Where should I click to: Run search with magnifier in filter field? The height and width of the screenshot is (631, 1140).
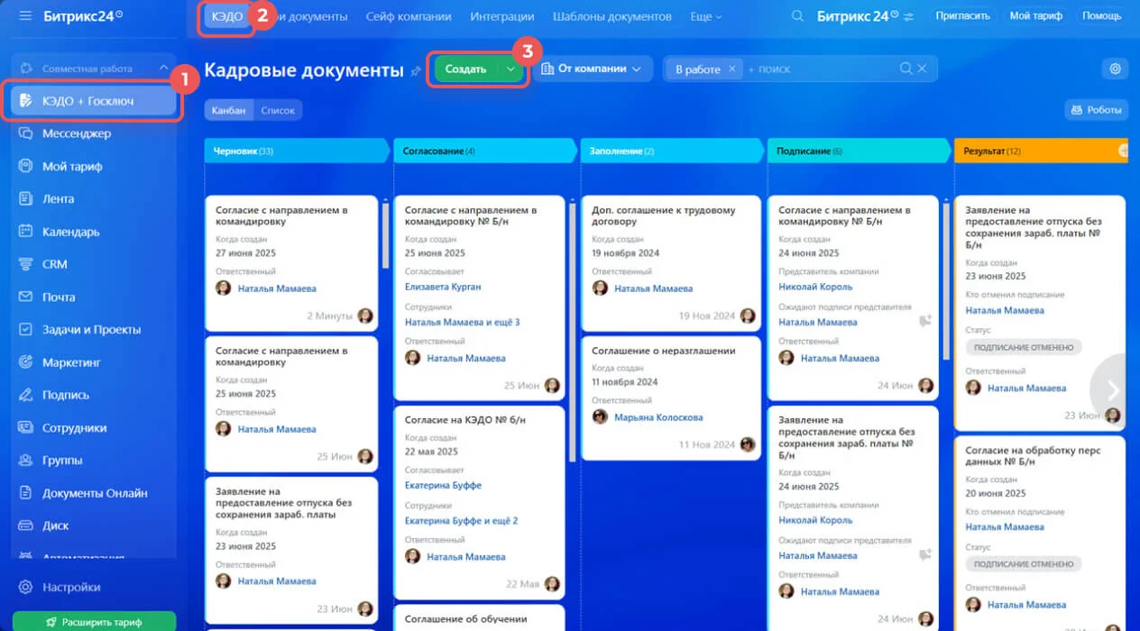pyautogui.click(x=906, y=69)
